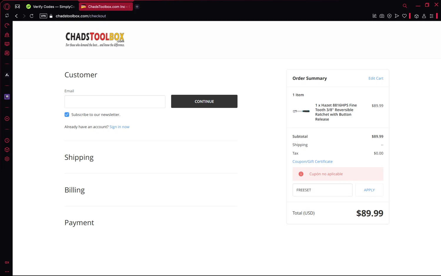The width and height of the screenshot is (441, 276).
Task: Open History clock icon in the sidebar
Action: [x=7, y=140]
